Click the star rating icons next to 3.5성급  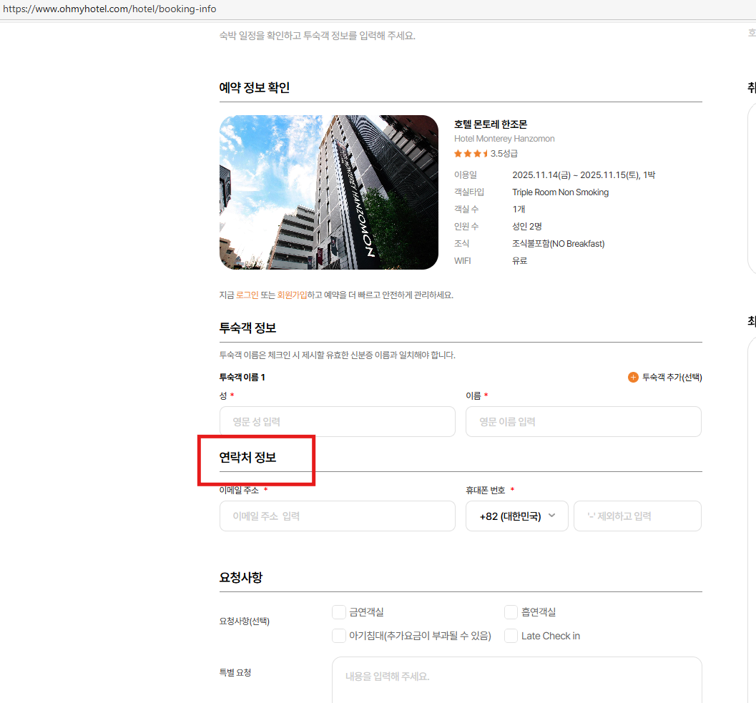471,153
